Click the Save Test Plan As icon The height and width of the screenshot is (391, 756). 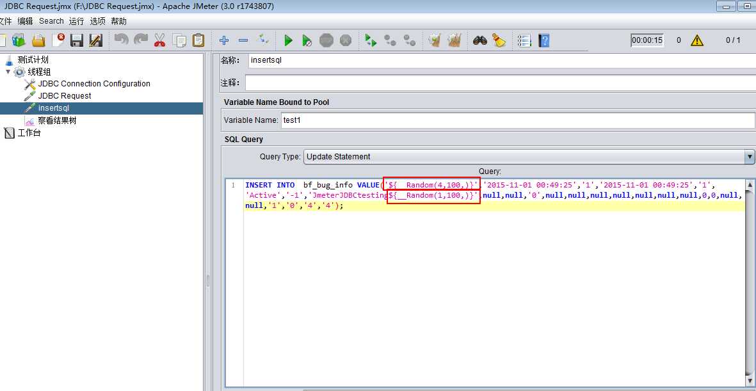(x=96, y=40)
